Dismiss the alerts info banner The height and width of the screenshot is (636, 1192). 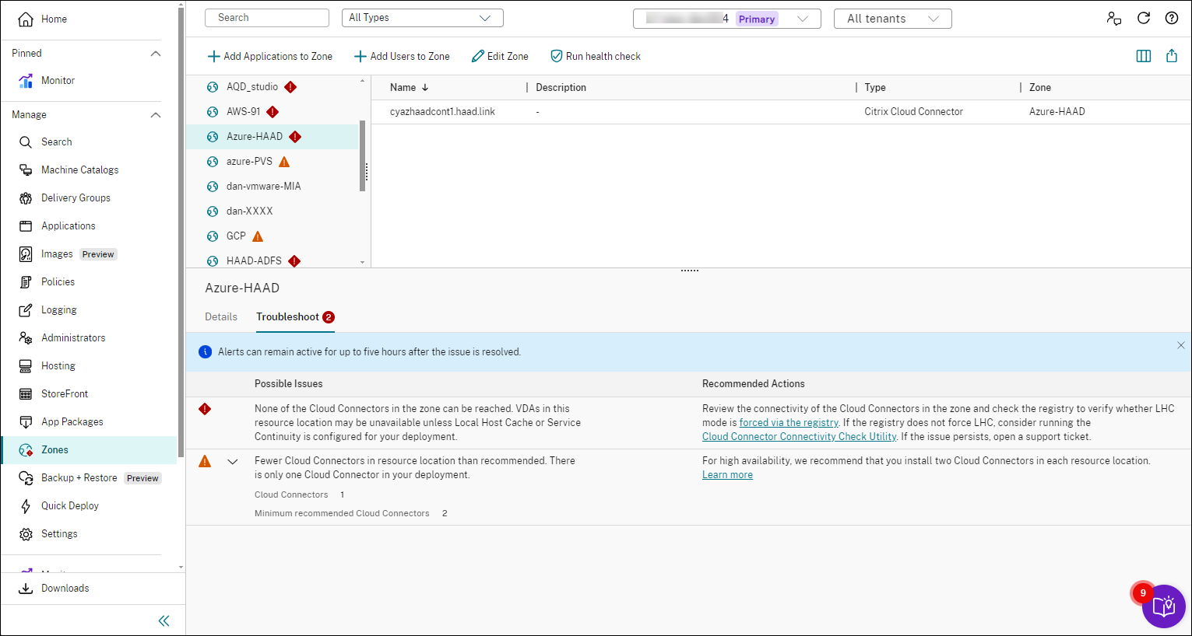coord(1180,345)
